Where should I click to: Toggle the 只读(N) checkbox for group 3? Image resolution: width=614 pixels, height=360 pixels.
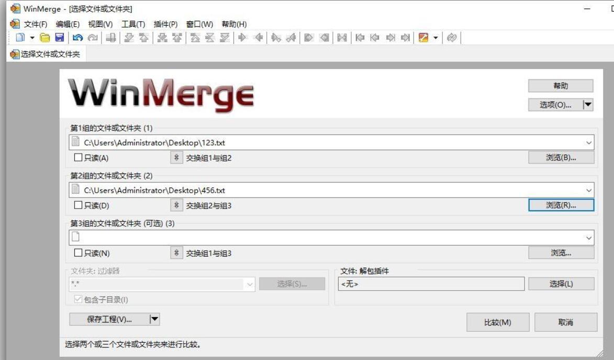click(x=78, y=253)
